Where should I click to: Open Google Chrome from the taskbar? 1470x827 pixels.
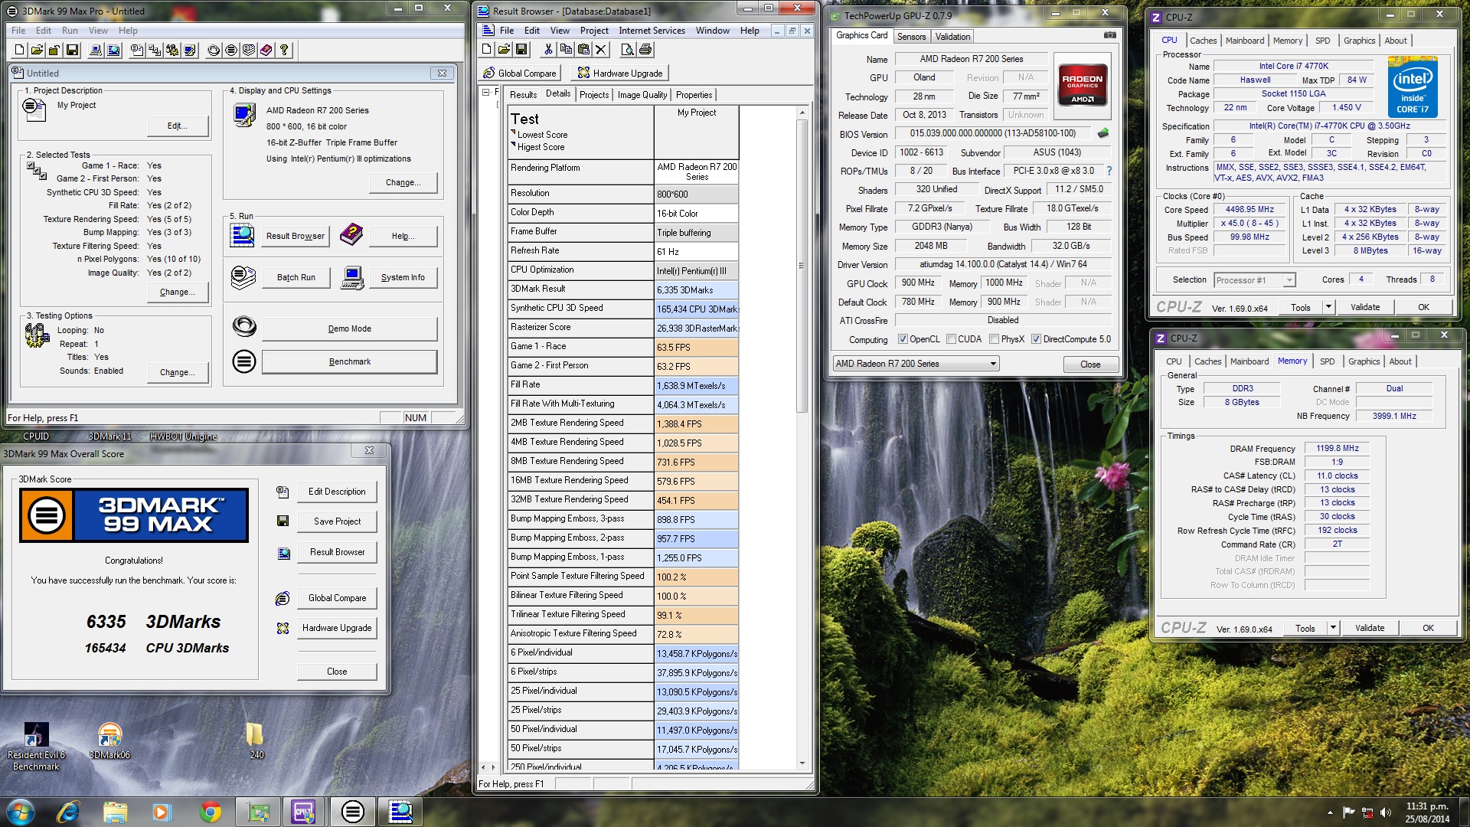(210, 812)
